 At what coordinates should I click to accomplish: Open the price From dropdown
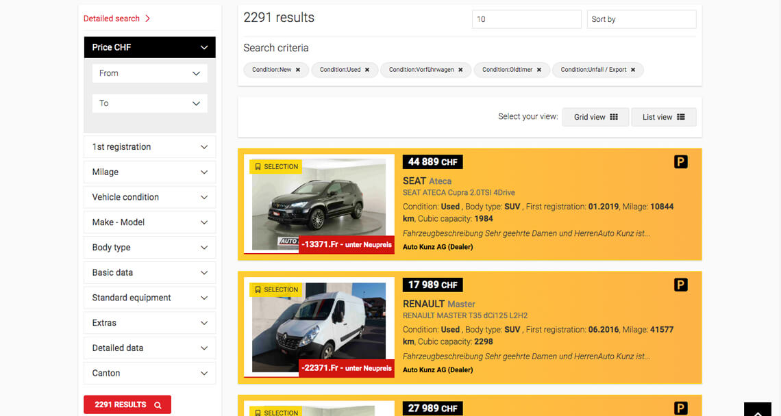coord(150,73)
